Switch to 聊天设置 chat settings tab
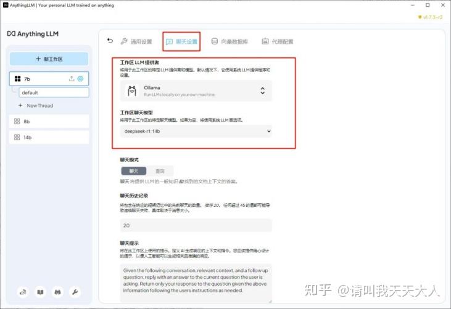This screenshot has width=451, height=309. tap(181, 42)
